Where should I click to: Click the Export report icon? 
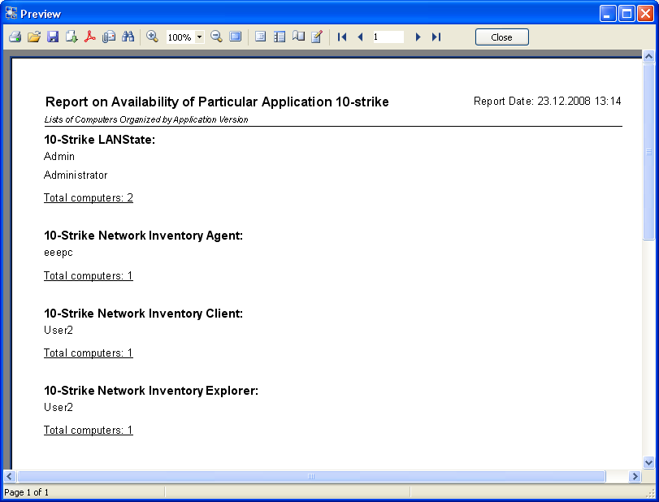pos(72,37)
